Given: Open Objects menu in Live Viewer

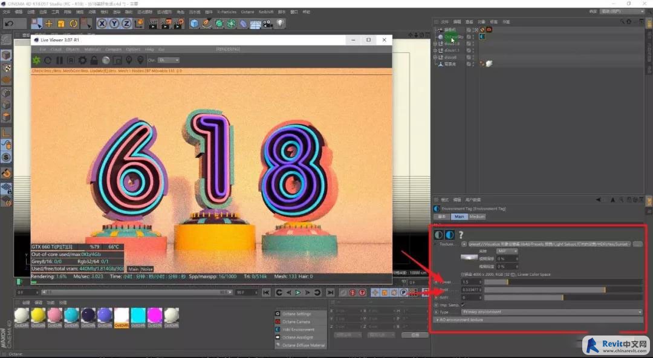Looking at the screenshot, I should (x=73, y=49).
